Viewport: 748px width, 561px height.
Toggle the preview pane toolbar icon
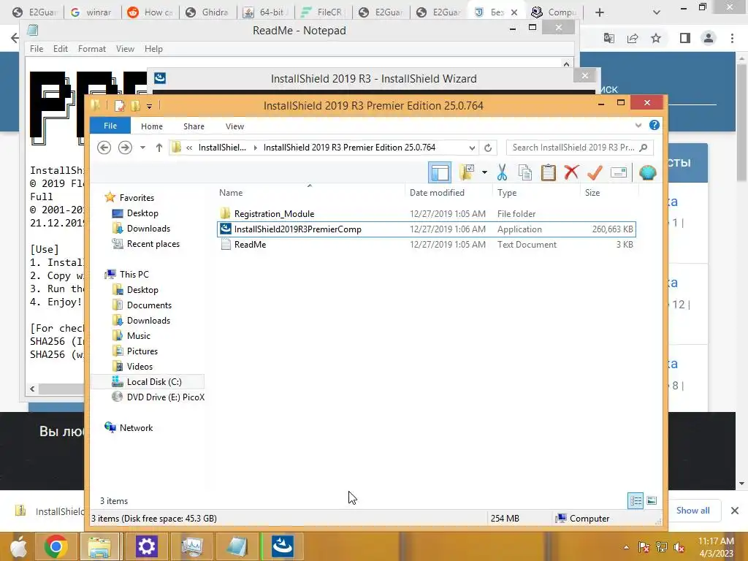pyautogui.click(x=439, y=172)
